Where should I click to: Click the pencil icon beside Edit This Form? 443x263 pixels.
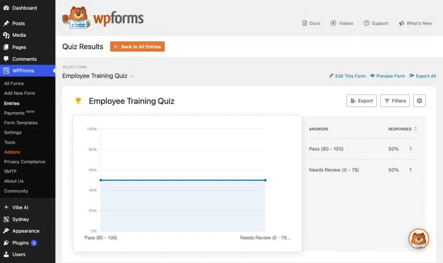[331, 76]
